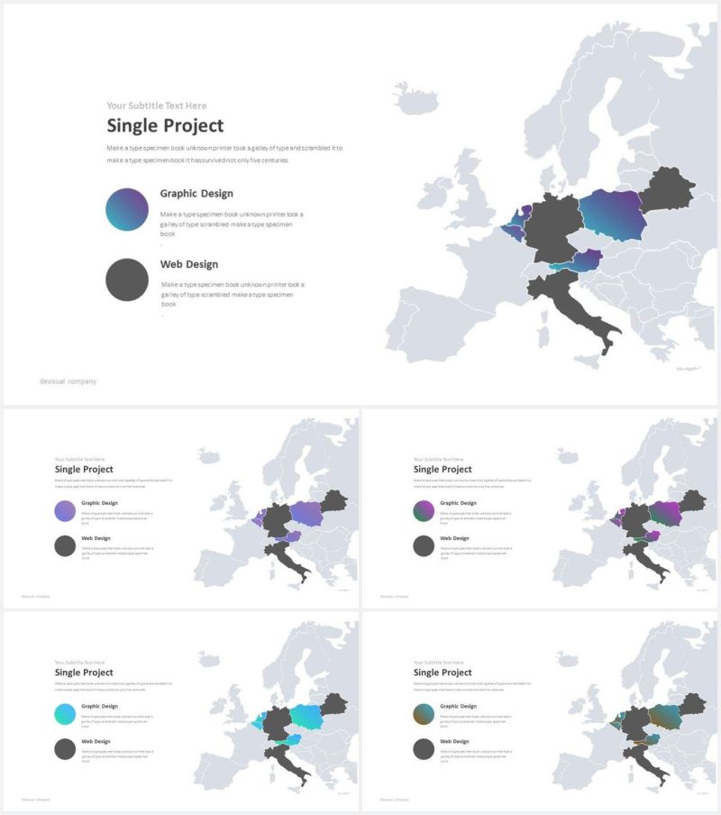
Task: Click the cyan Graphic Design circle
Action: click(x=65, y=714)
